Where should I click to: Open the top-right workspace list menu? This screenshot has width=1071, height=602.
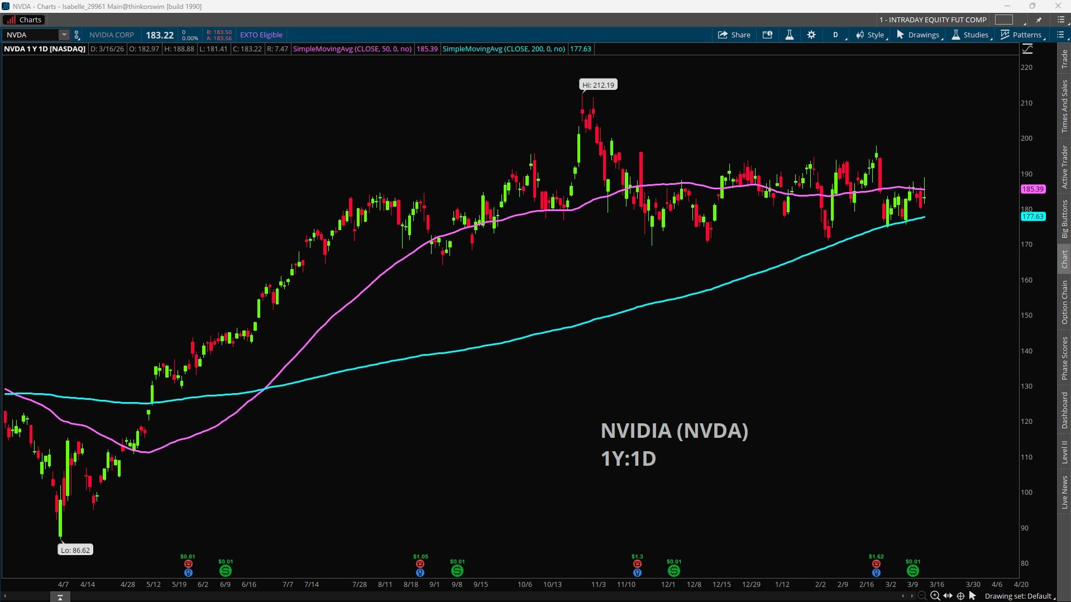tap(1061, 20)
